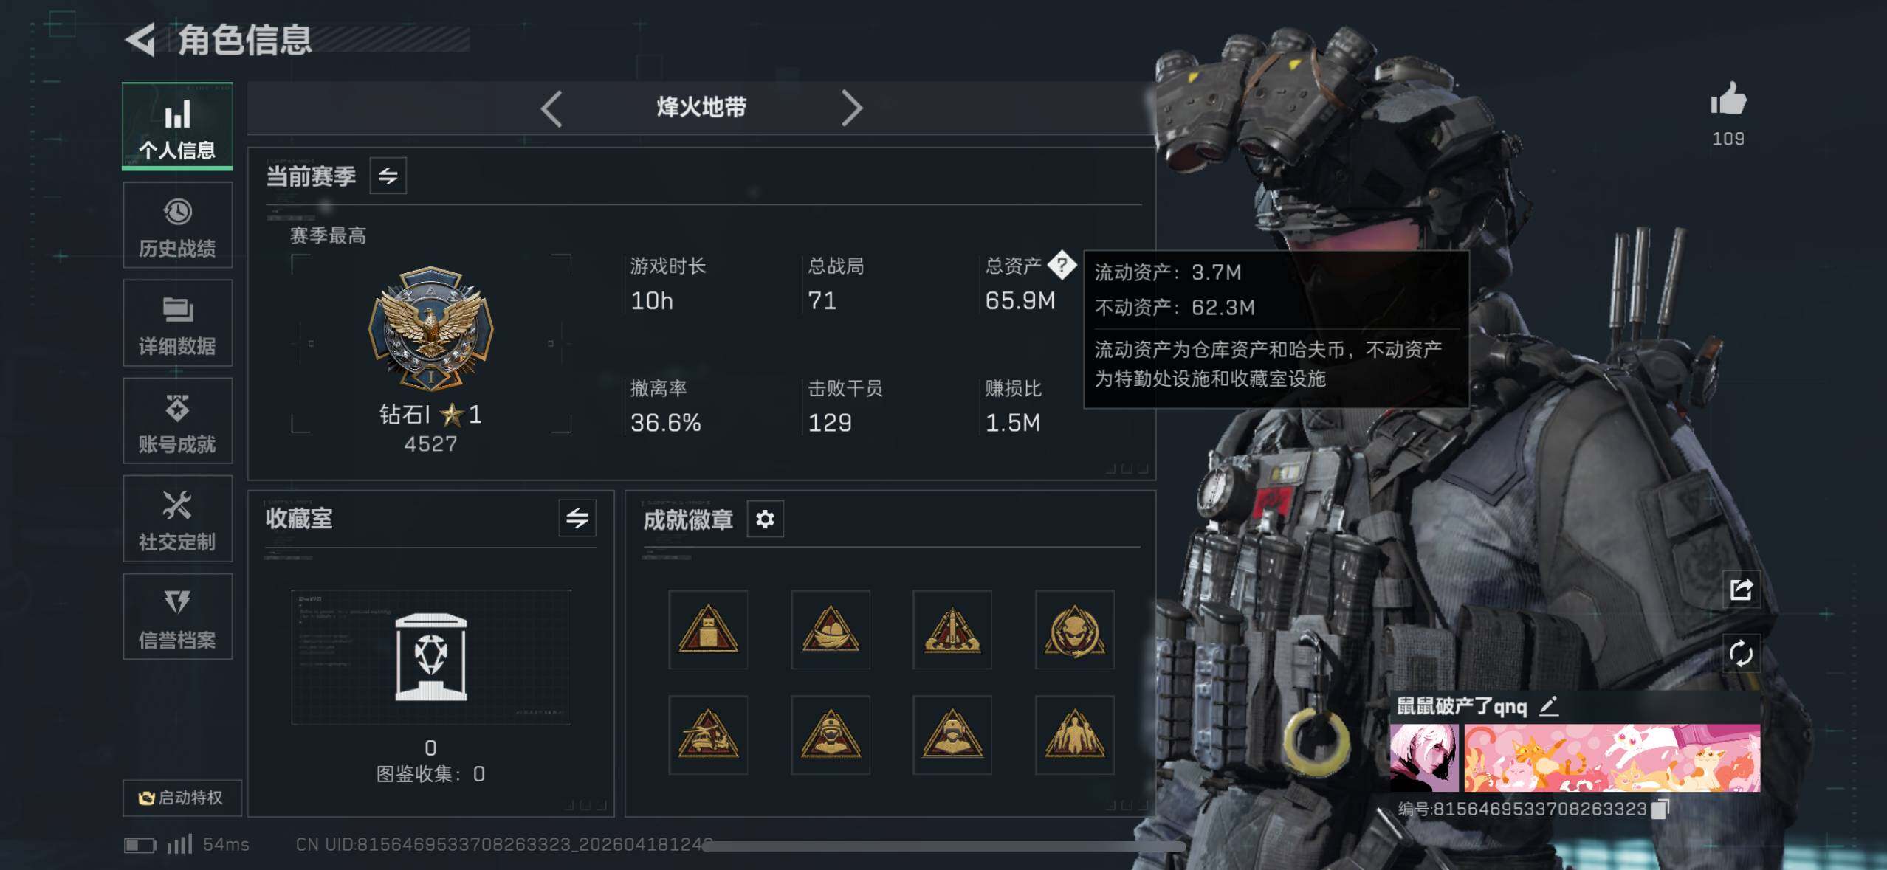Tap the refresh character model icon
1887x870 pixels.
point(1741,653)
